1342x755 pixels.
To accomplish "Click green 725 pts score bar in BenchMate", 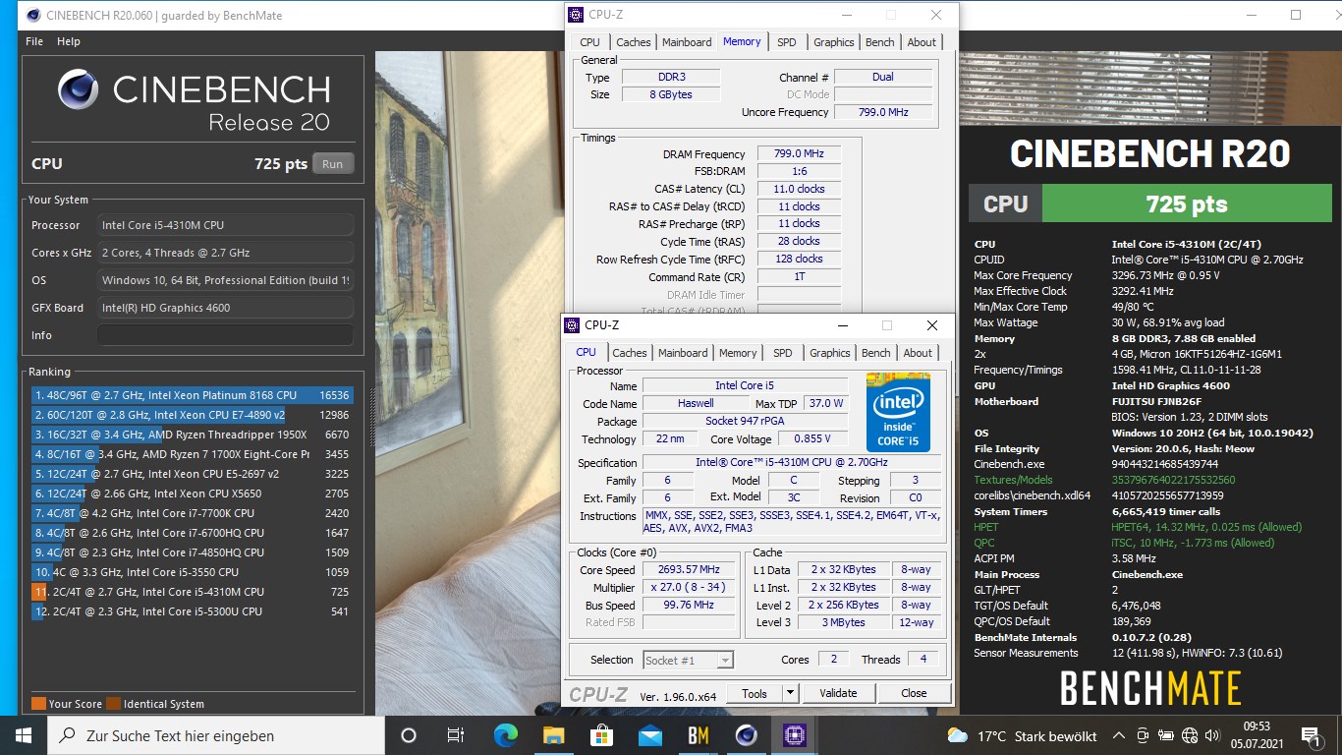I will coord(1186,204).
